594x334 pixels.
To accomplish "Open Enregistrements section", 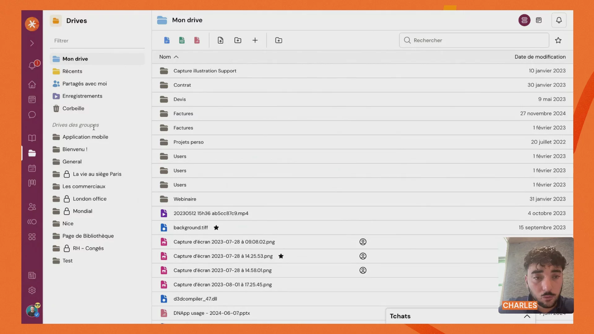I will point(97,96).
